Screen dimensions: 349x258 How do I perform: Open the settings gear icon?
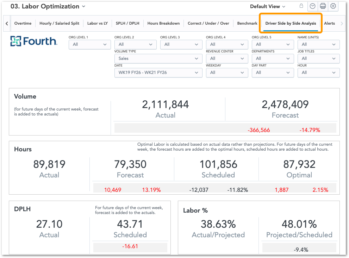click(333, 6)
